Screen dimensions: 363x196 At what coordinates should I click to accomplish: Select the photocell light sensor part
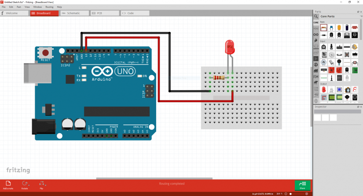coord(355,63)
